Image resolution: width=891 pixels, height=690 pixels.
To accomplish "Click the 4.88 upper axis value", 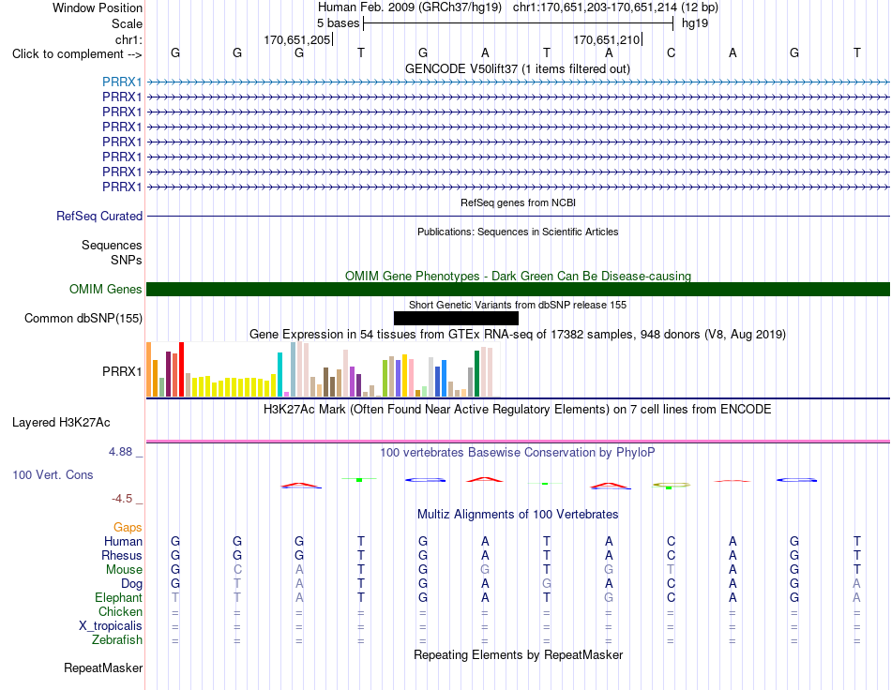I will 120,452.
